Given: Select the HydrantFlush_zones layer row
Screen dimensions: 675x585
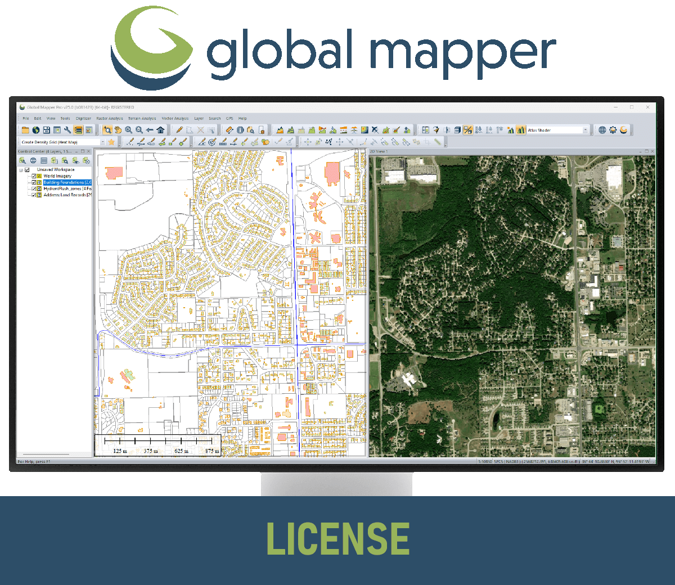Looking at the screenshot, I should 67,188.
